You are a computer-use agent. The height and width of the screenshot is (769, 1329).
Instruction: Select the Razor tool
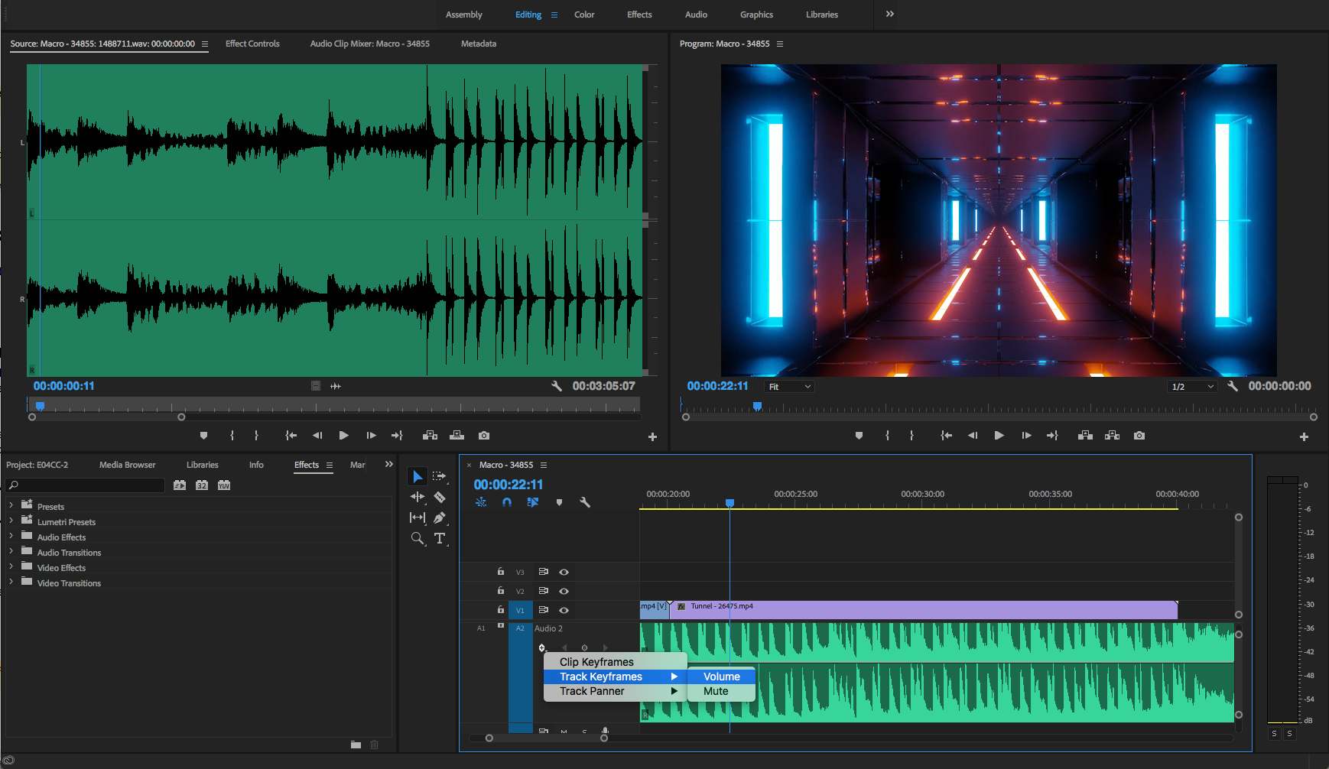440,497
